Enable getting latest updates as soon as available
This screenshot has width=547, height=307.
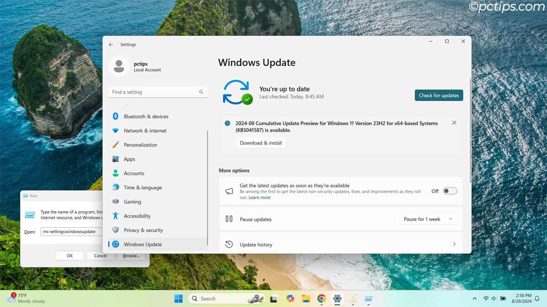449,191
